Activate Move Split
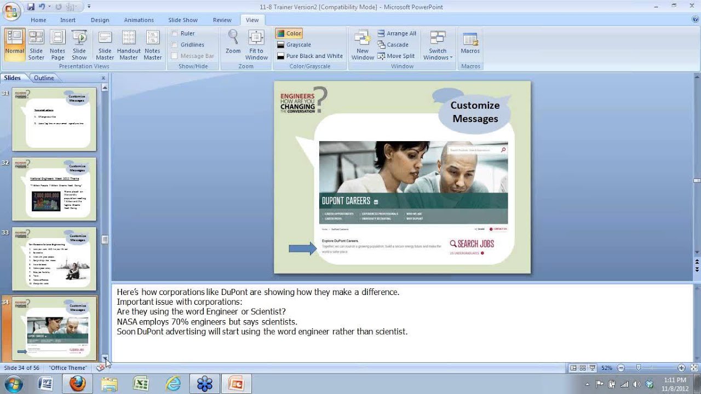 point(396,56)
